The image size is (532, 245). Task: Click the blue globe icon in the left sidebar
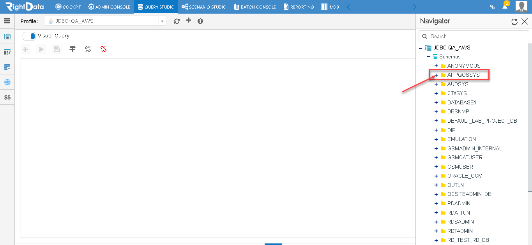pyautogui.click(x=7, y=82)
